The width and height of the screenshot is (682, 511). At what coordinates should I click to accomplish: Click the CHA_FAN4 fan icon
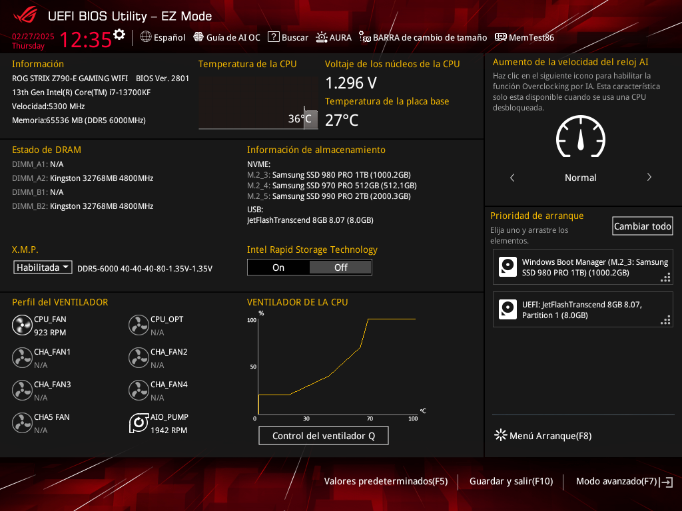point(139,390)
